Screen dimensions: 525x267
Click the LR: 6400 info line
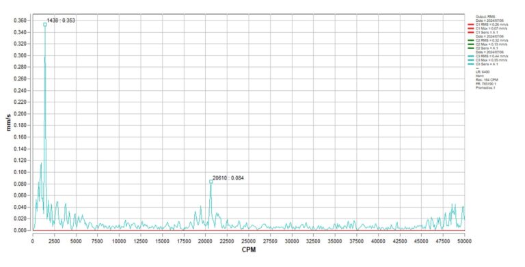pos(483,72)
